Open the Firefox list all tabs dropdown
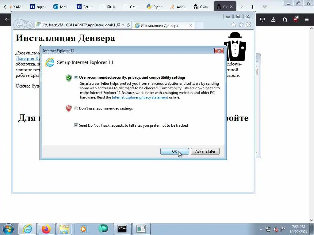 (265, 7)
